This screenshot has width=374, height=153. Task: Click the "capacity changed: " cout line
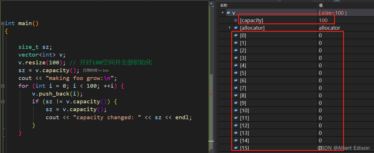(119, 117)
